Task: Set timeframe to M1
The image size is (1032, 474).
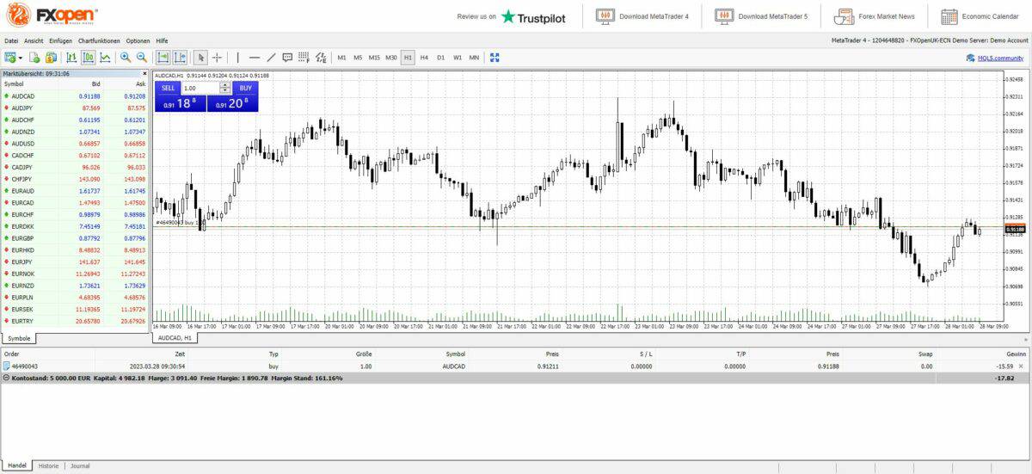Action: 341,58
